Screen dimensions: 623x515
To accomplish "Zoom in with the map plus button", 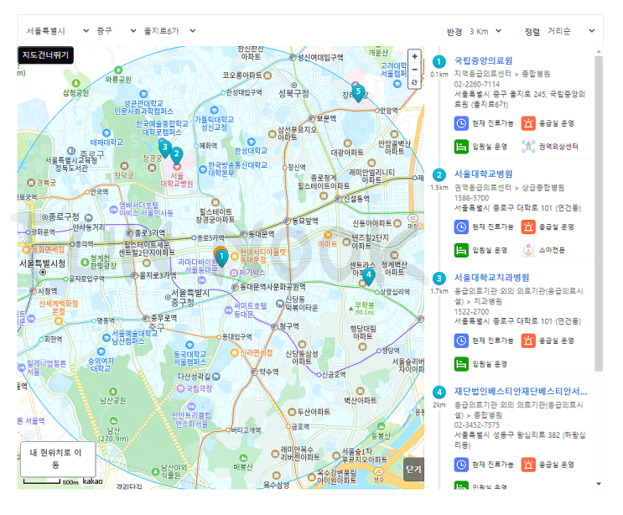I will 414,56.
